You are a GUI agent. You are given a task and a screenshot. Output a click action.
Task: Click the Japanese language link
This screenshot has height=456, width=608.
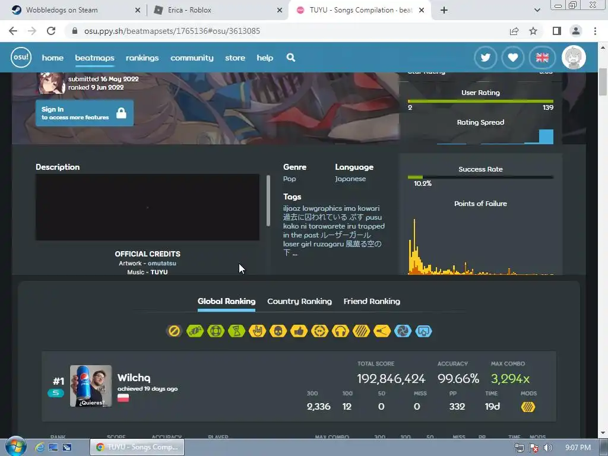[x=350, y=179]
